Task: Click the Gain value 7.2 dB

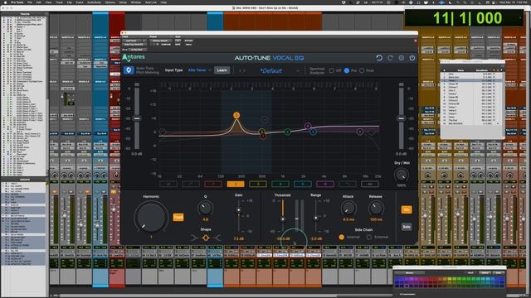Action: tap(238, 238)
